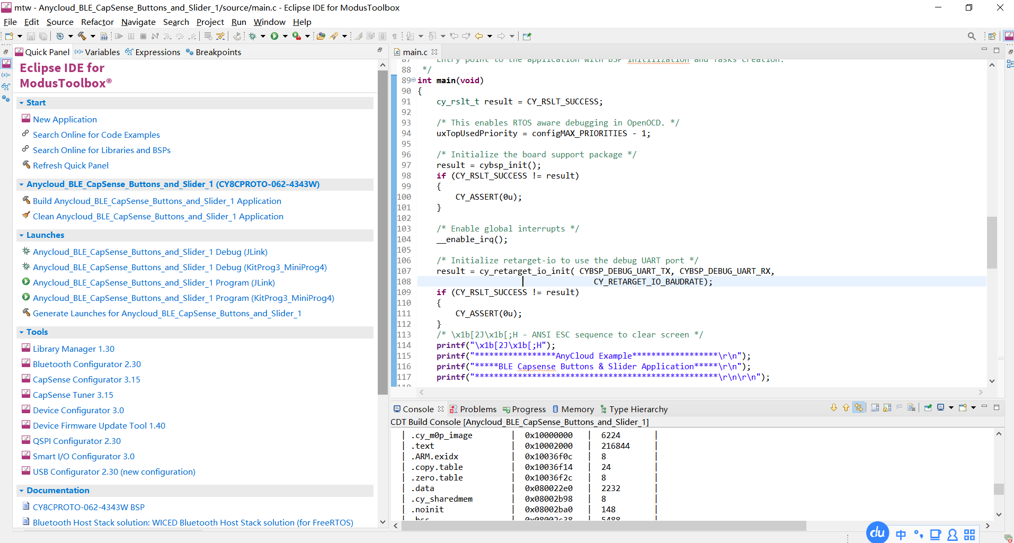Collapse the Start section in Quick Panel
The image size is (1014, 543).
tap(21, 103)
